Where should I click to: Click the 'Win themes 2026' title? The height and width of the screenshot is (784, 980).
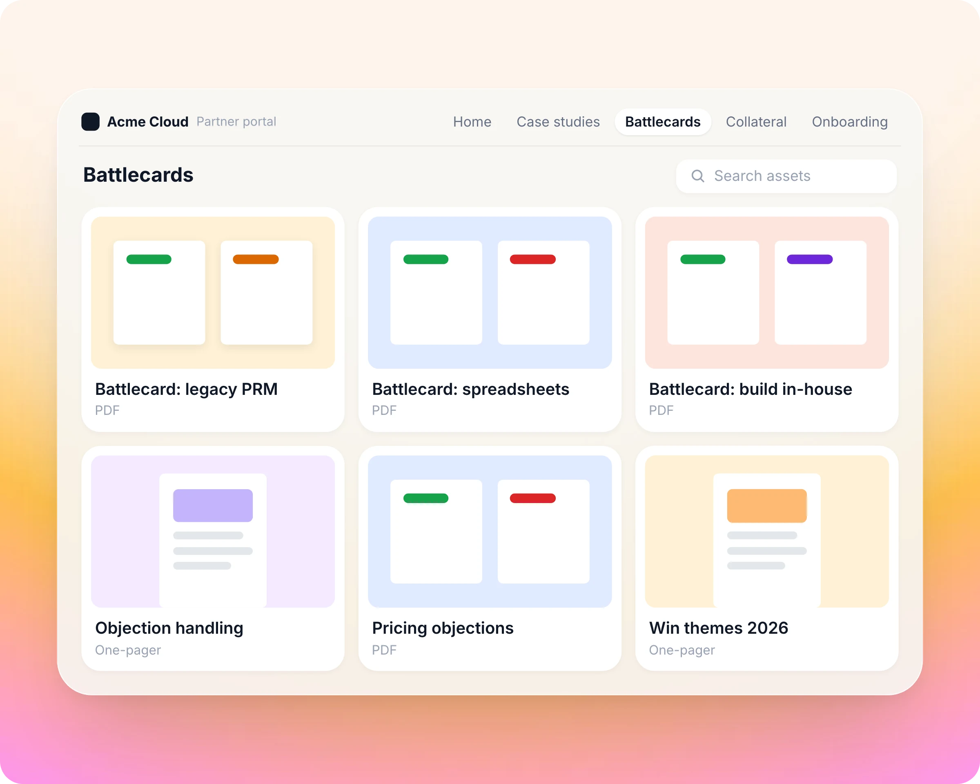pos(719,628)
